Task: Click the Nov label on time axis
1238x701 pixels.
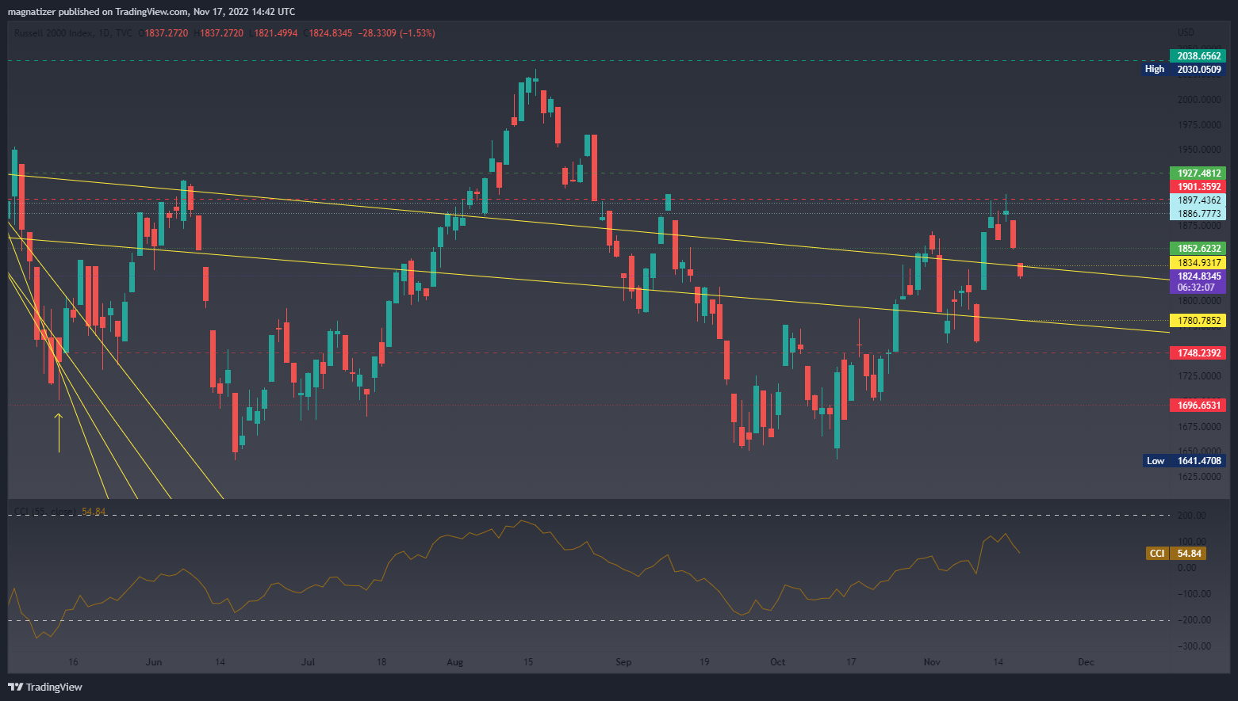Action: click(932, 662)
